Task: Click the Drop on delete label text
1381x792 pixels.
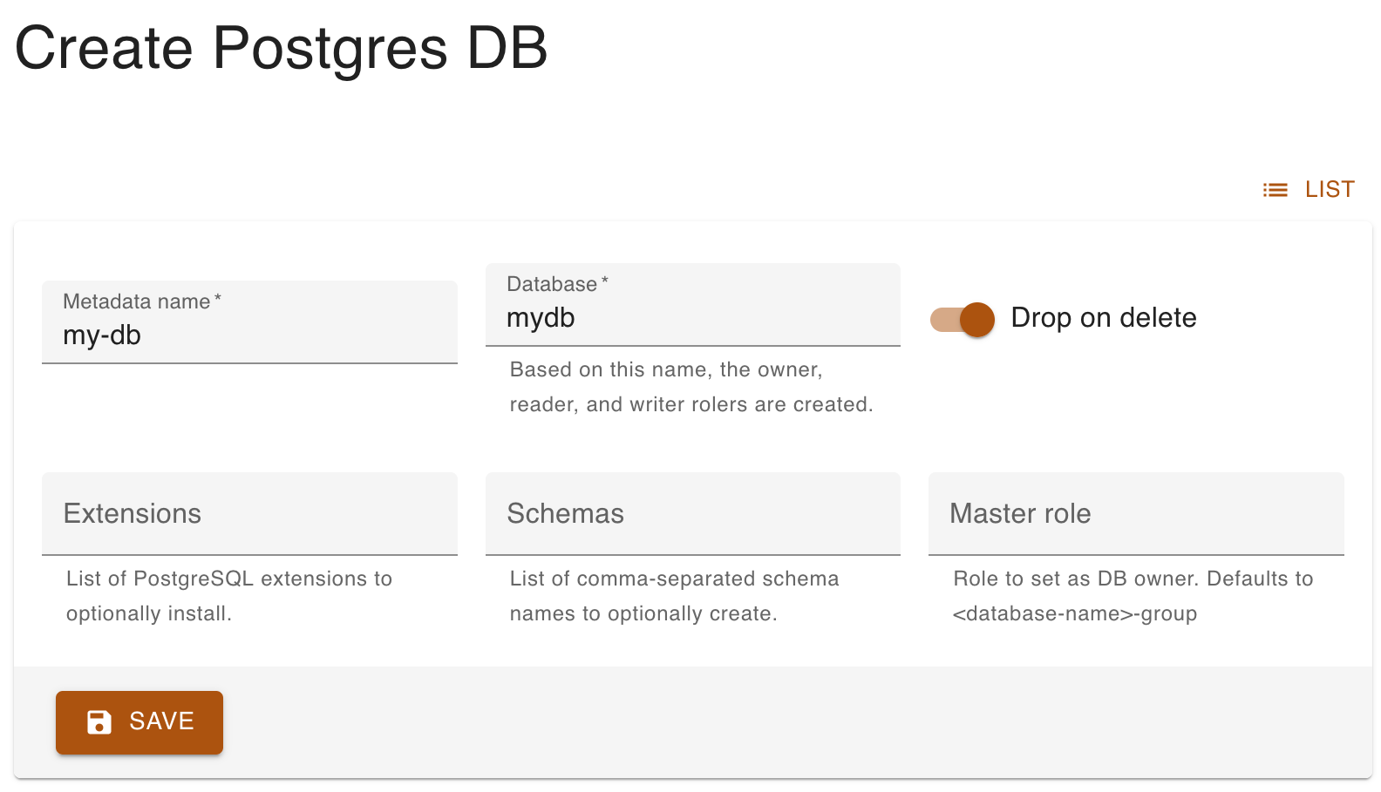Action: (1103, 317)
